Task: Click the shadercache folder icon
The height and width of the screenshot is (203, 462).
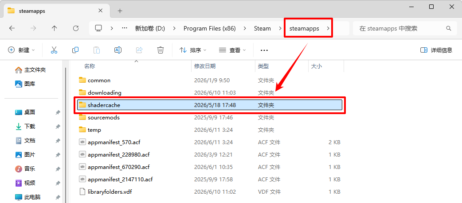Action: click(x=82, y=105)
